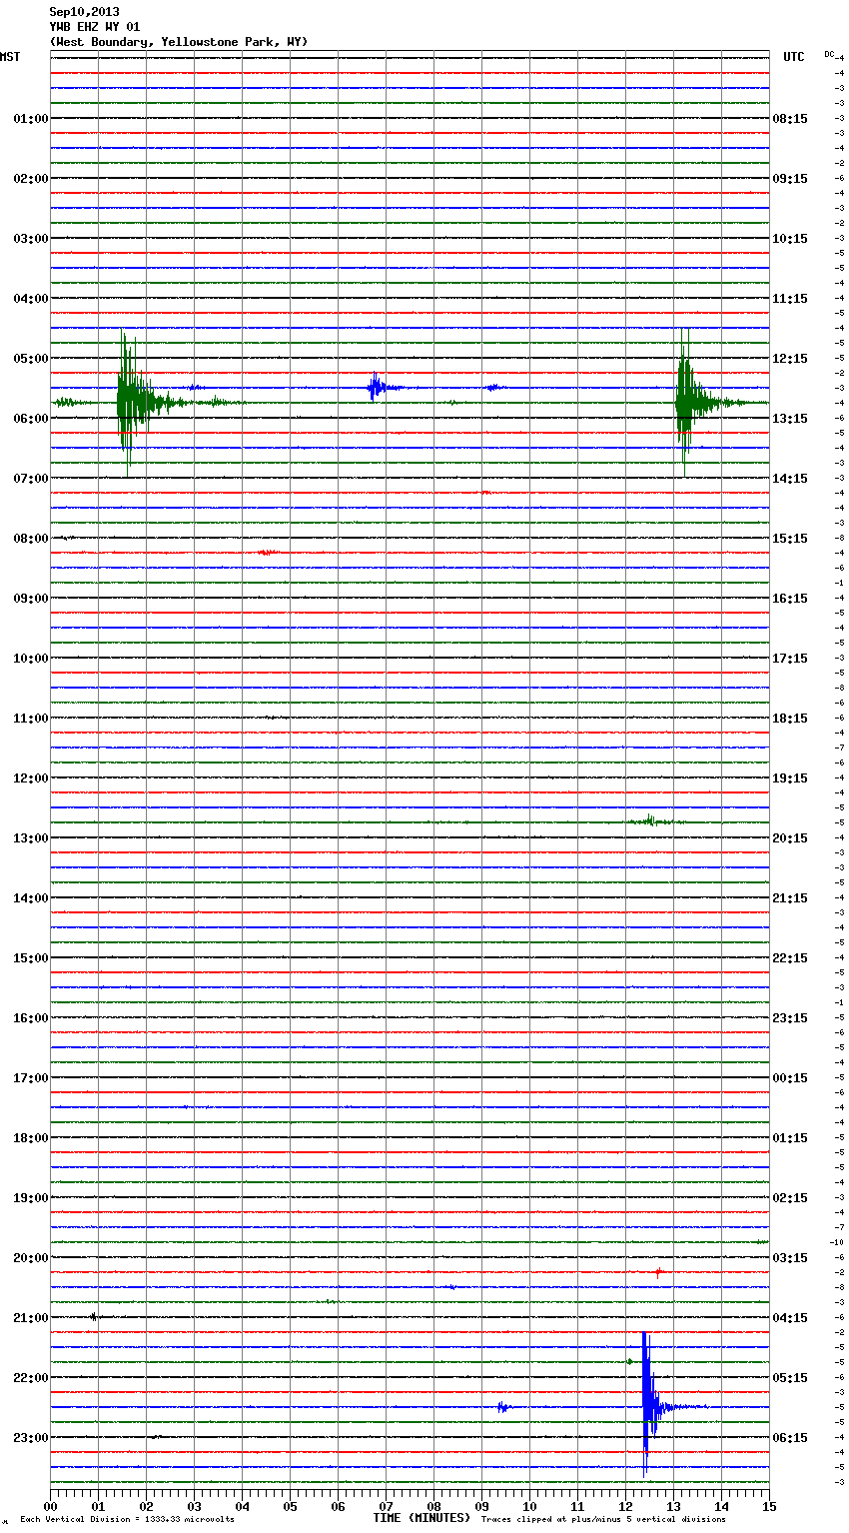
Task: Click the 14:00 MST row label
Action: 31,898
